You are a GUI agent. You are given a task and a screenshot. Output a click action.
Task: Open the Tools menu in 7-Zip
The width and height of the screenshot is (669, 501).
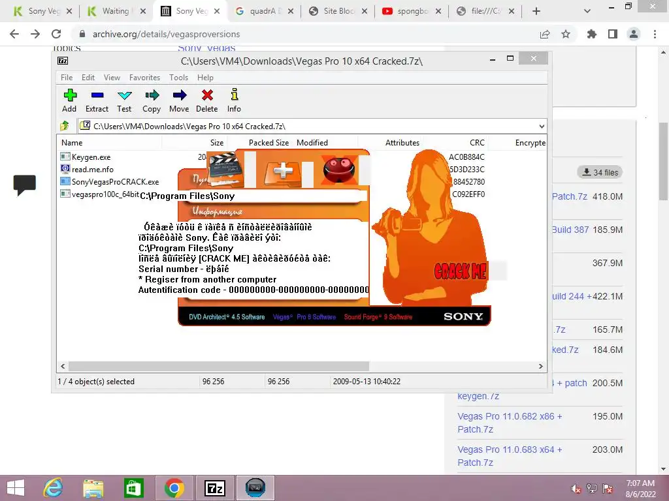pos(178,78)
